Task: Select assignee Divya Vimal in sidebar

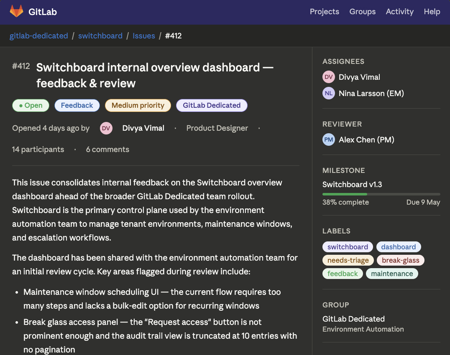Action: pyautogui.click(x=359, y=77)
